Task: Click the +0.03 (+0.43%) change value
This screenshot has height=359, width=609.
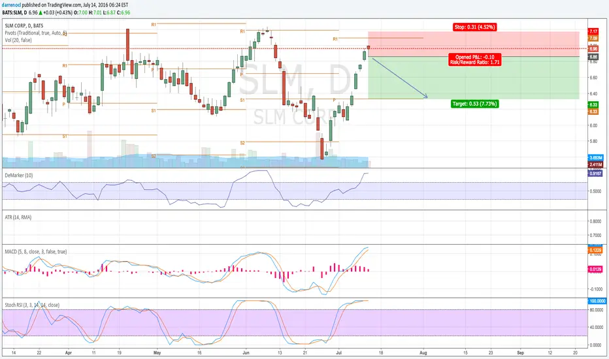Action: 58,12
